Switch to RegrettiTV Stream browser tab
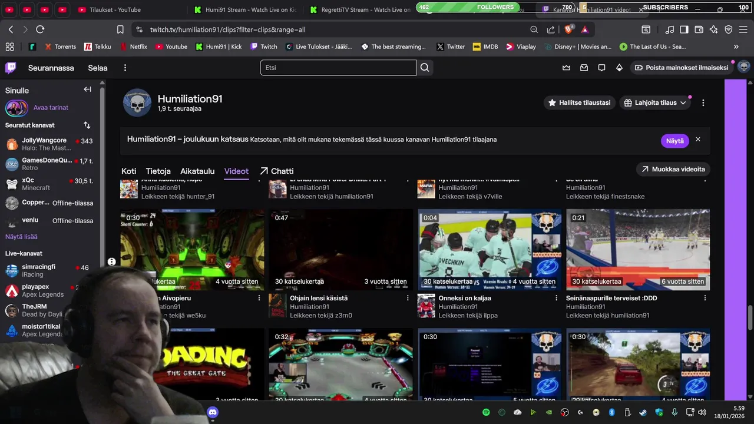This screenshot has width=754, height=424. click(360, 9)
